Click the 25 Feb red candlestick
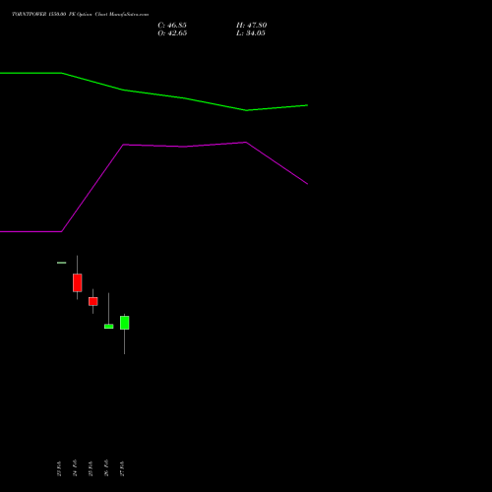Screen dimensions: 492x492 point(93,301)
